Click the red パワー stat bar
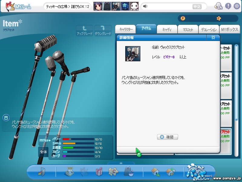This screenshot has height=182, width=242. point(78,139)
